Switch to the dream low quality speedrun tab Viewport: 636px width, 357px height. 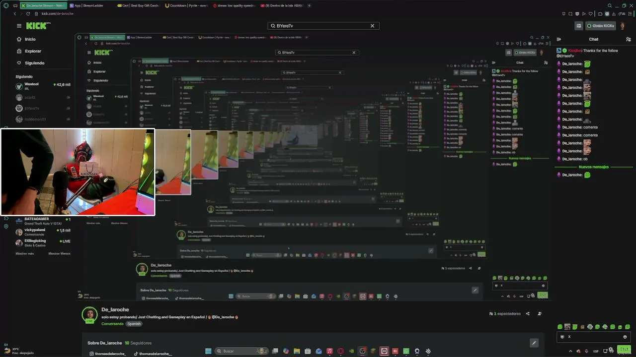click(234, 5)
